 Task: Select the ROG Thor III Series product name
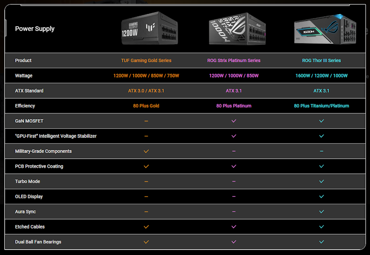[321, 60]
